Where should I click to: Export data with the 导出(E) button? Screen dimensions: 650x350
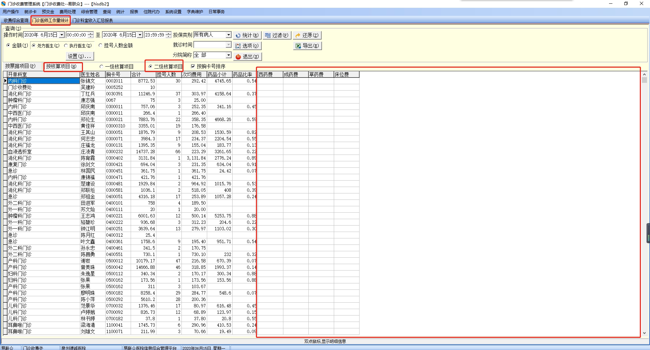(307, 46)
